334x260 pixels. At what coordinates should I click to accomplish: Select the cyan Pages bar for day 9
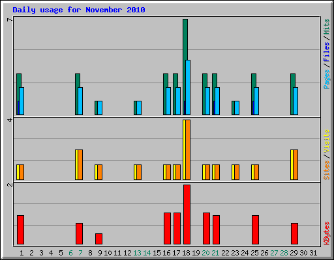click(100, 108)
